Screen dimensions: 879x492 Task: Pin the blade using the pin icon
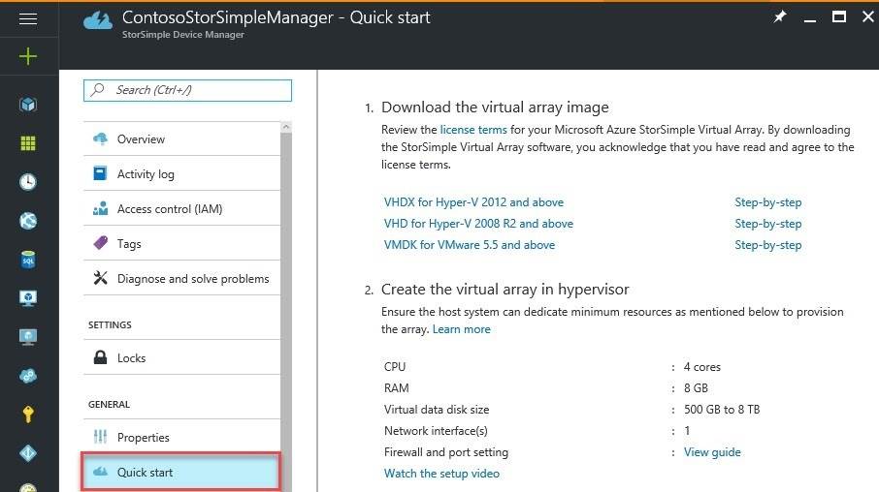coord(779,17)
